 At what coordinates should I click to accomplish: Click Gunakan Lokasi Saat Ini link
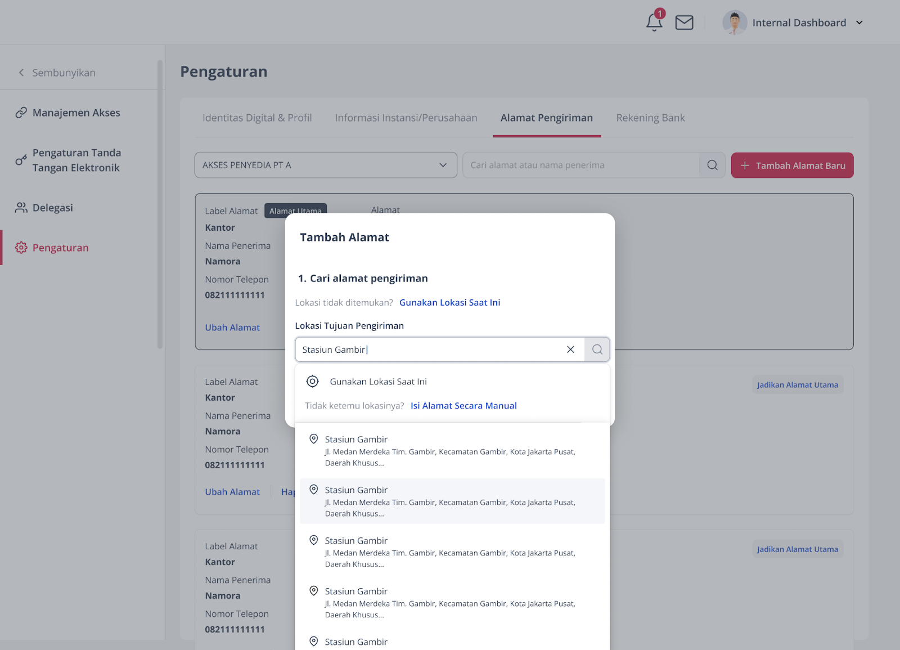point(449,303)
